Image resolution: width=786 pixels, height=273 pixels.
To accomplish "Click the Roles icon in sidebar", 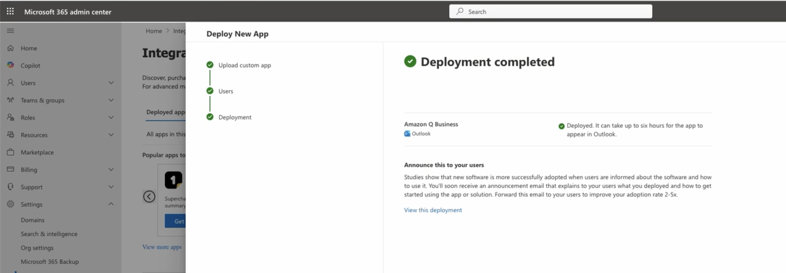I will click(x=10, y=117).
